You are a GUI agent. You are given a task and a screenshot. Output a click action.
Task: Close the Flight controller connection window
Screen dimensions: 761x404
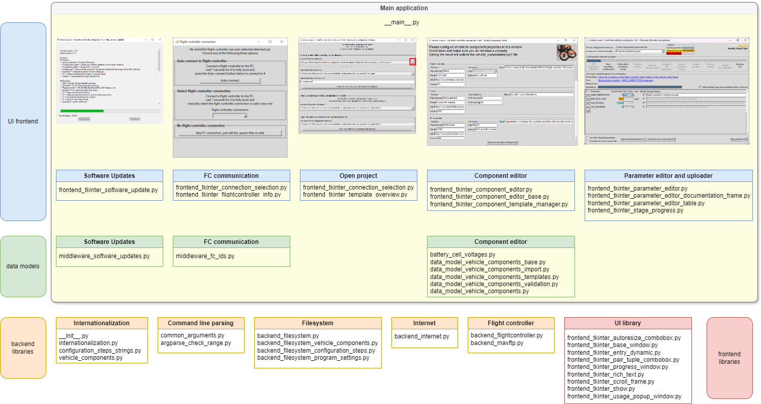pyautogui.click(x=281, y=41)
